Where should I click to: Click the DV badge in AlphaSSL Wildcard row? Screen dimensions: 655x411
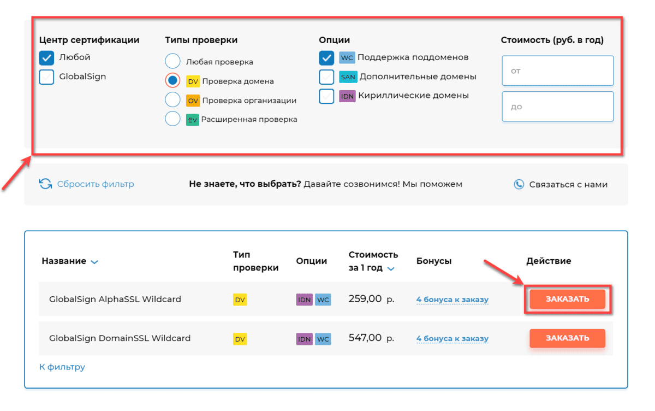[x=240, y=300]
